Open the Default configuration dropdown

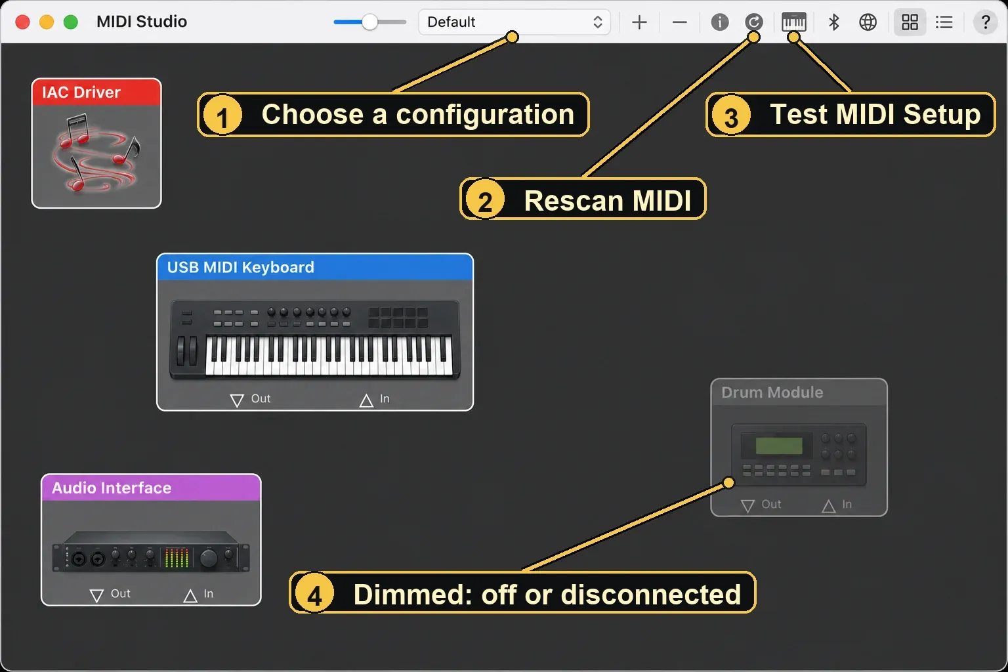(x=514, y=22)
